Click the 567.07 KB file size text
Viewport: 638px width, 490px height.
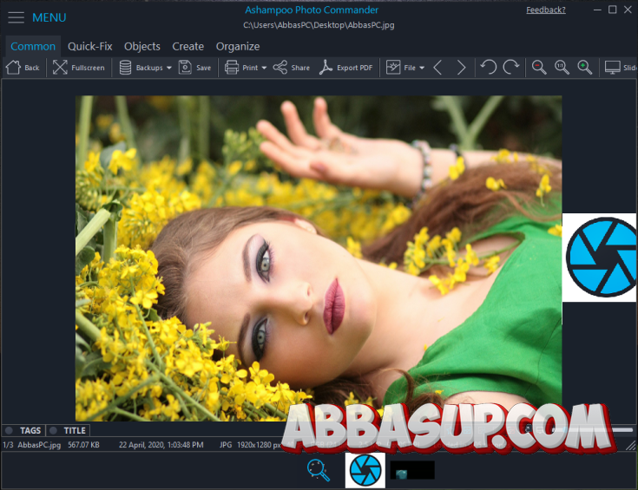[x=83, y=445]
